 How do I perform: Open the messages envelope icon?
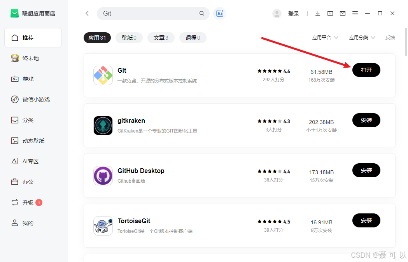pos(343,14)
